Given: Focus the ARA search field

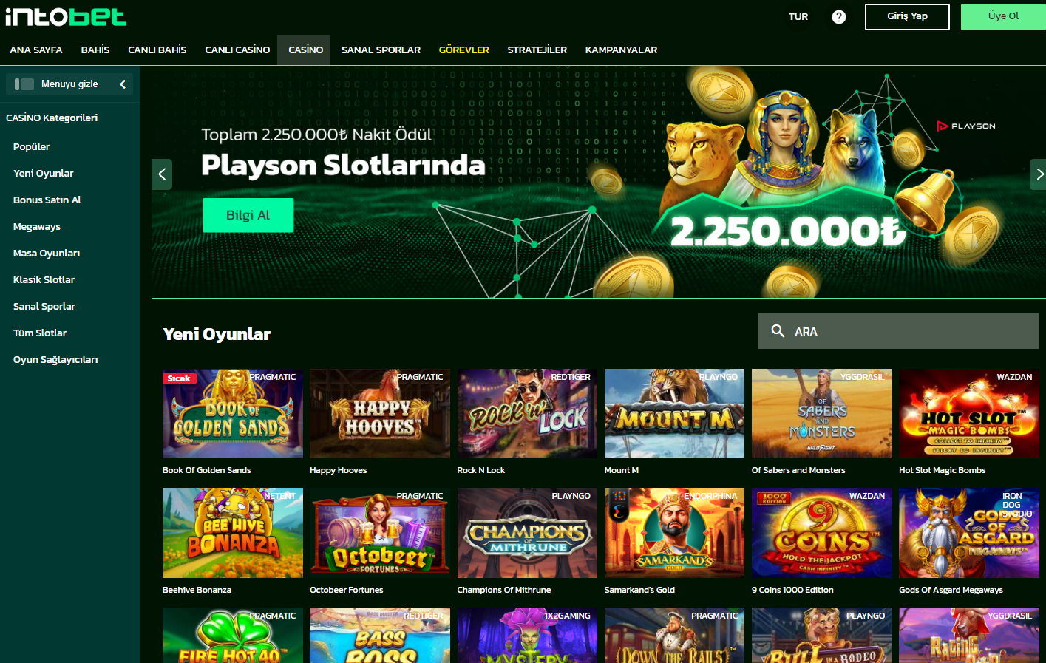Looking at the screenshot, I should click(x=898, y=331).
